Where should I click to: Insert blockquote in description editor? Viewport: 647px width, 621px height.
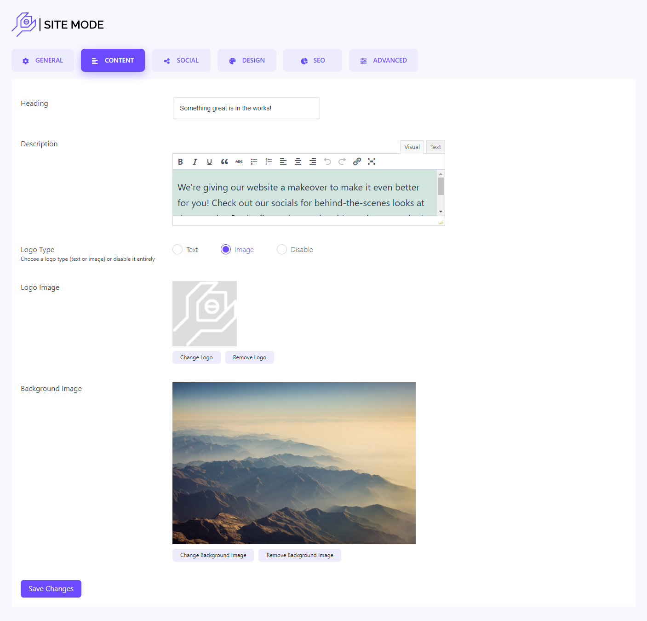pyautogui.click(x=224, y=161)
